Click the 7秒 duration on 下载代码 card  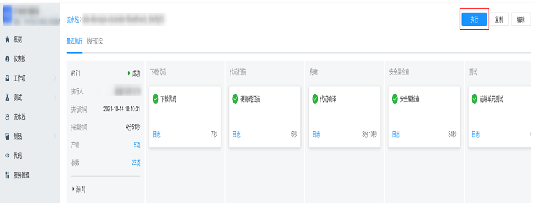(214, 135)
